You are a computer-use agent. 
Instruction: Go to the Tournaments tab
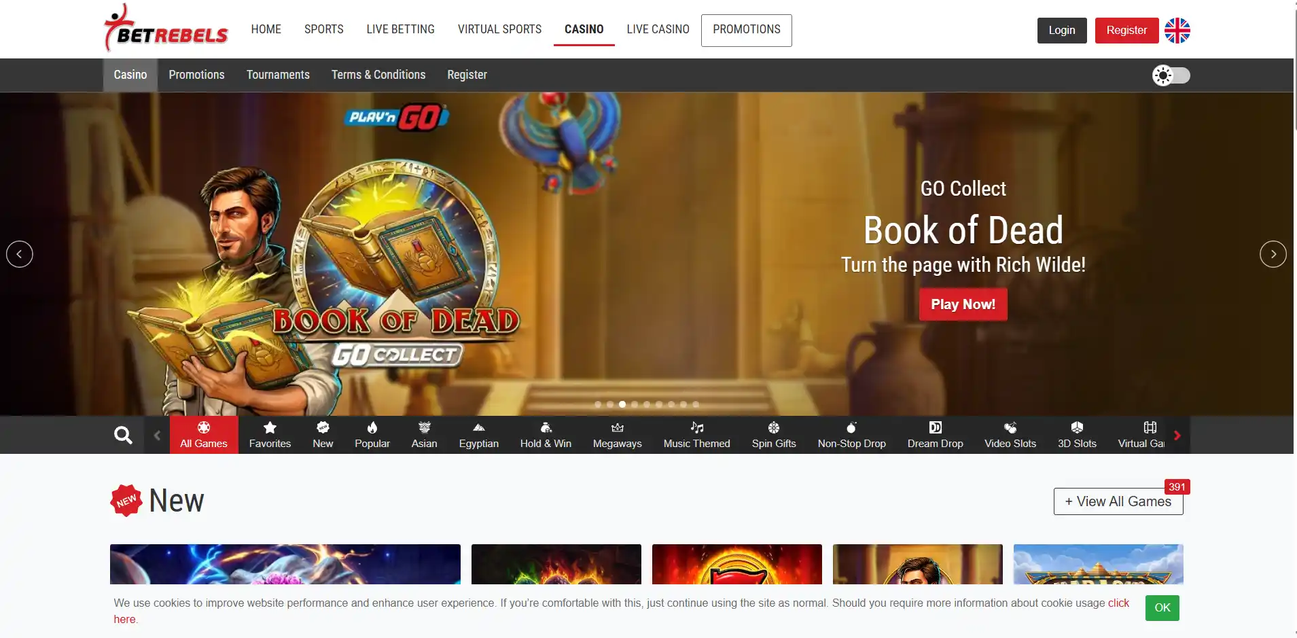(278, 75)
